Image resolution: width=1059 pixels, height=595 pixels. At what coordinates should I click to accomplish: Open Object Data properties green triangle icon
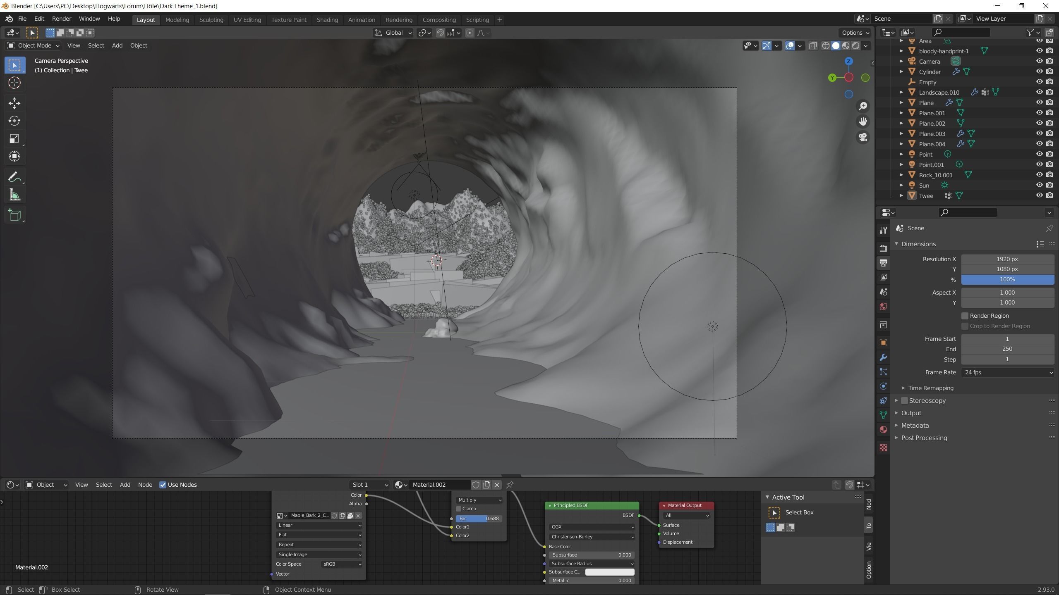883,415
